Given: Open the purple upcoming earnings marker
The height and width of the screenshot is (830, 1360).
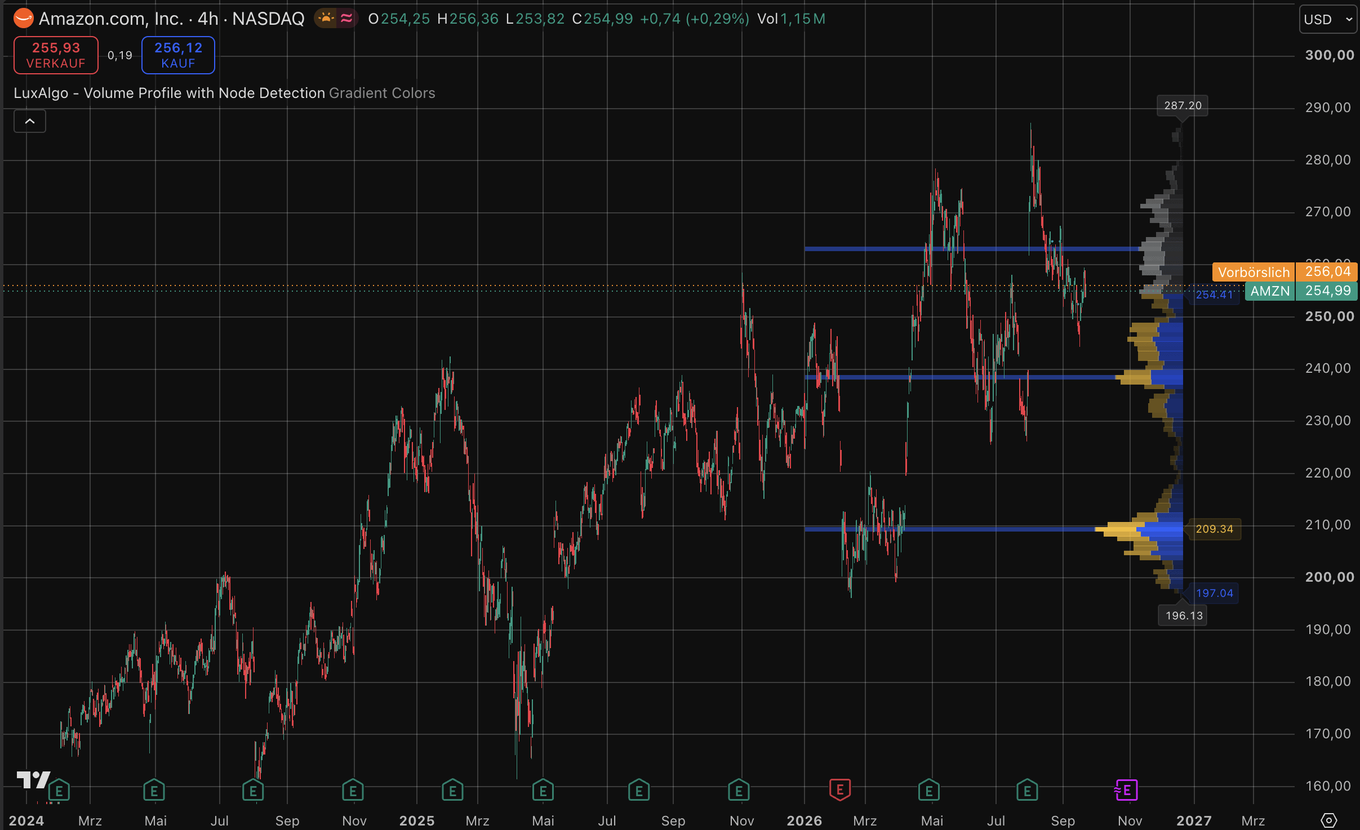Looking at the screenshot, I should click(x=1126, y=790).
